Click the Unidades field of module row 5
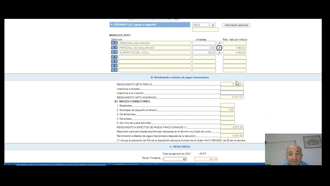The height and width of the screenshot is (186, 330). tap(204, 61)
